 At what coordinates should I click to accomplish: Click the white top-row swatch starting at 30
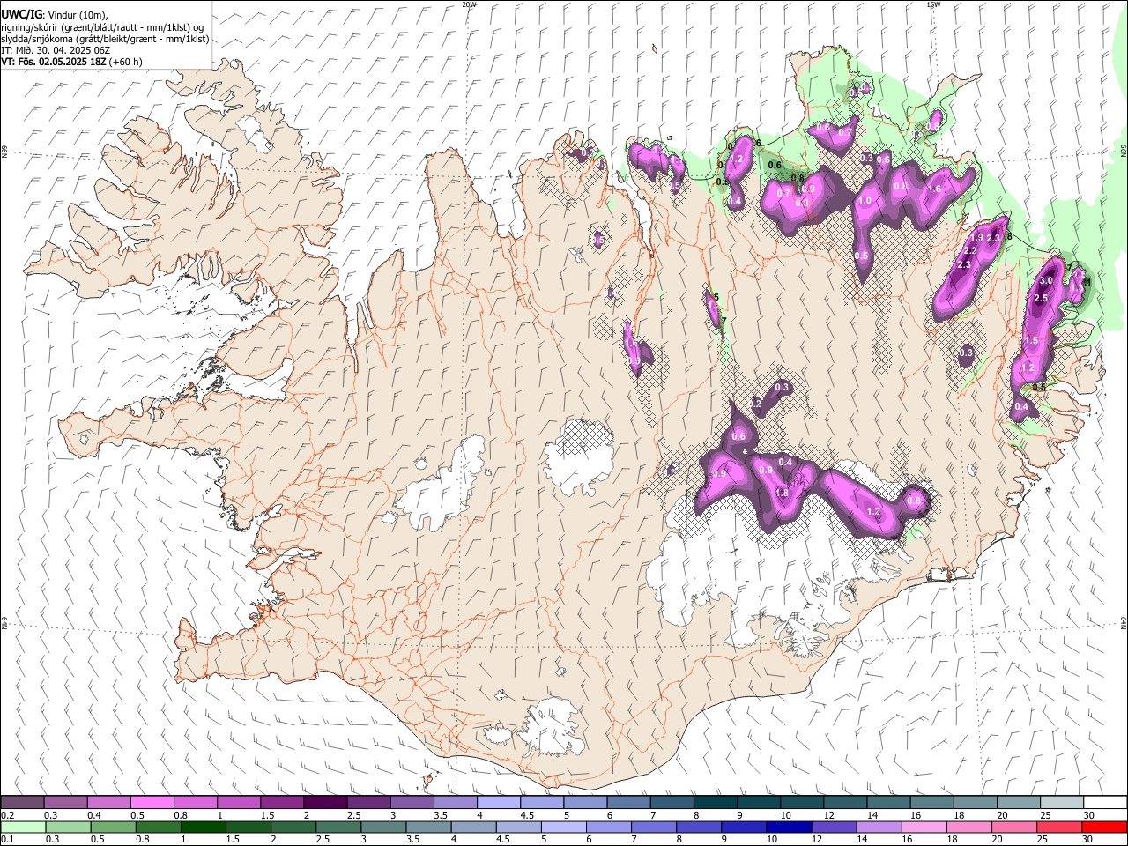click(1106, 802)
